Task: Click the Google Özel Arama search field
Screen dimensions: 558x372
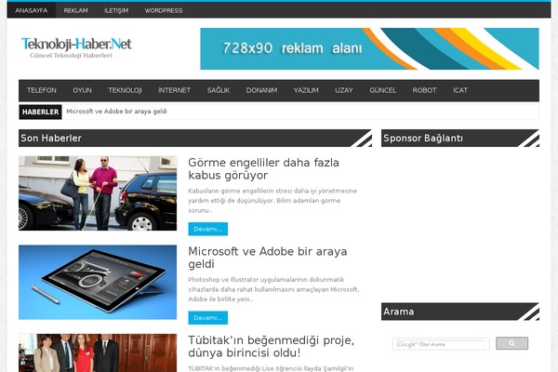Action: [x=441, y=344]
